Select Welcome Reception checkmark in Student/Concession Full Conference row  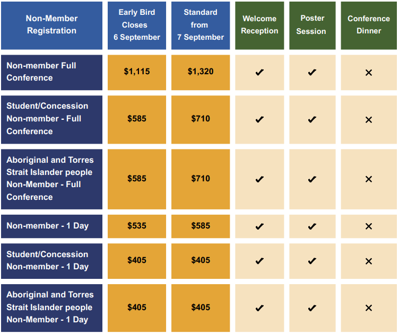(259, 119)
